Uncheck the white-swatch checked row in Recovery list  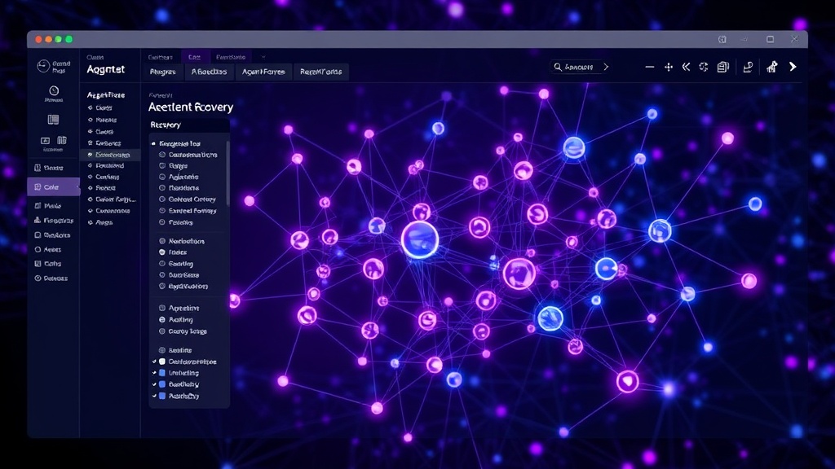[x=154, y=362]
